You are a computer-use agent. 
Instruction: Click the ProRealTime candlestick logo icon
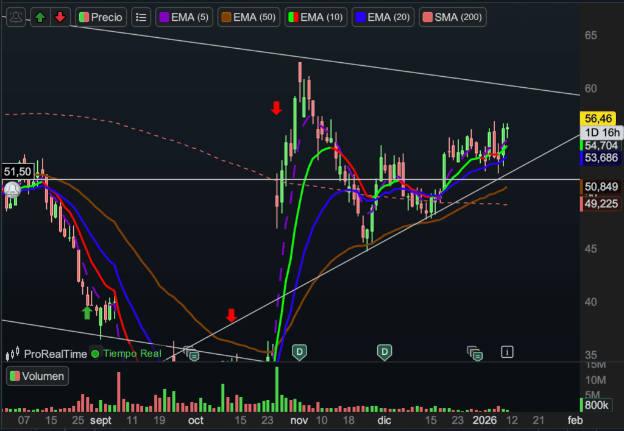(12, 354)
